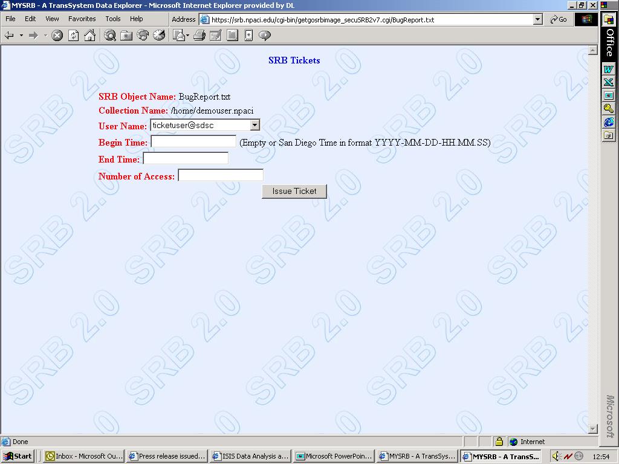Screen dimensions: 619x464
Task: Click the address bar URL field
Action: [x=371, y=20]
